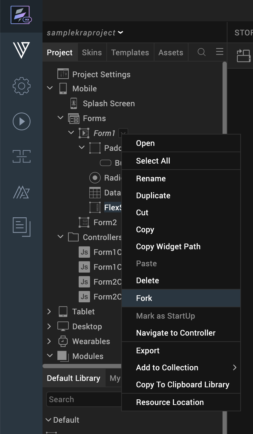Expand the Tablet tree node
This screenshot has height=434, width=253.
coord(50,312)
